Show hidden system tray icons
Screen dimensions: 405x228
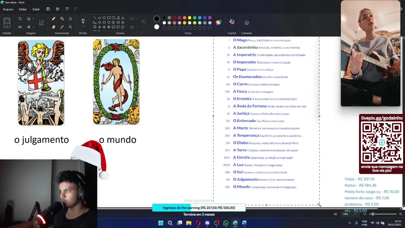[350, 223]
